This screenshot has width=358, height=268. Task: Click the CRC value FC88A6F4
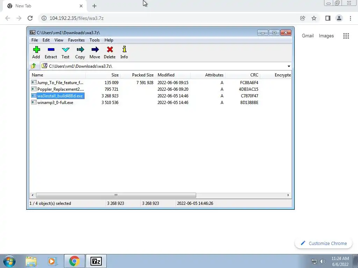click(249, 82)
